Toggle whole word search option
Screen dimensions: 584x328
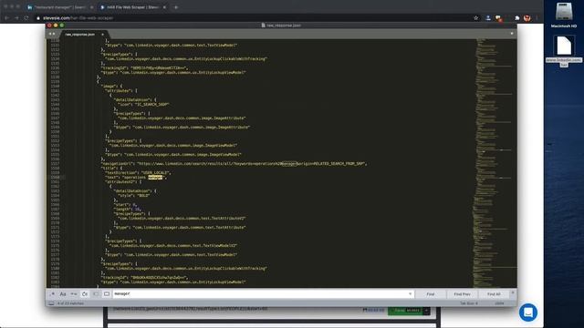74,293
